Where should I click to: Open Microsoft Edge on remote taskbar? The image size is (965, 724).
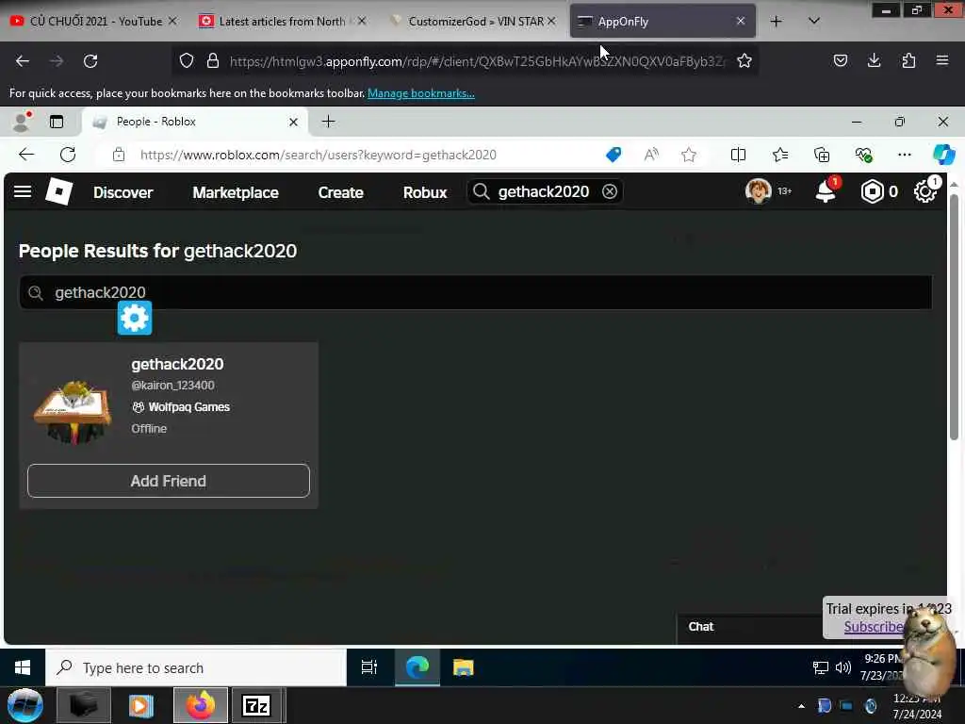tap(417, 667)
